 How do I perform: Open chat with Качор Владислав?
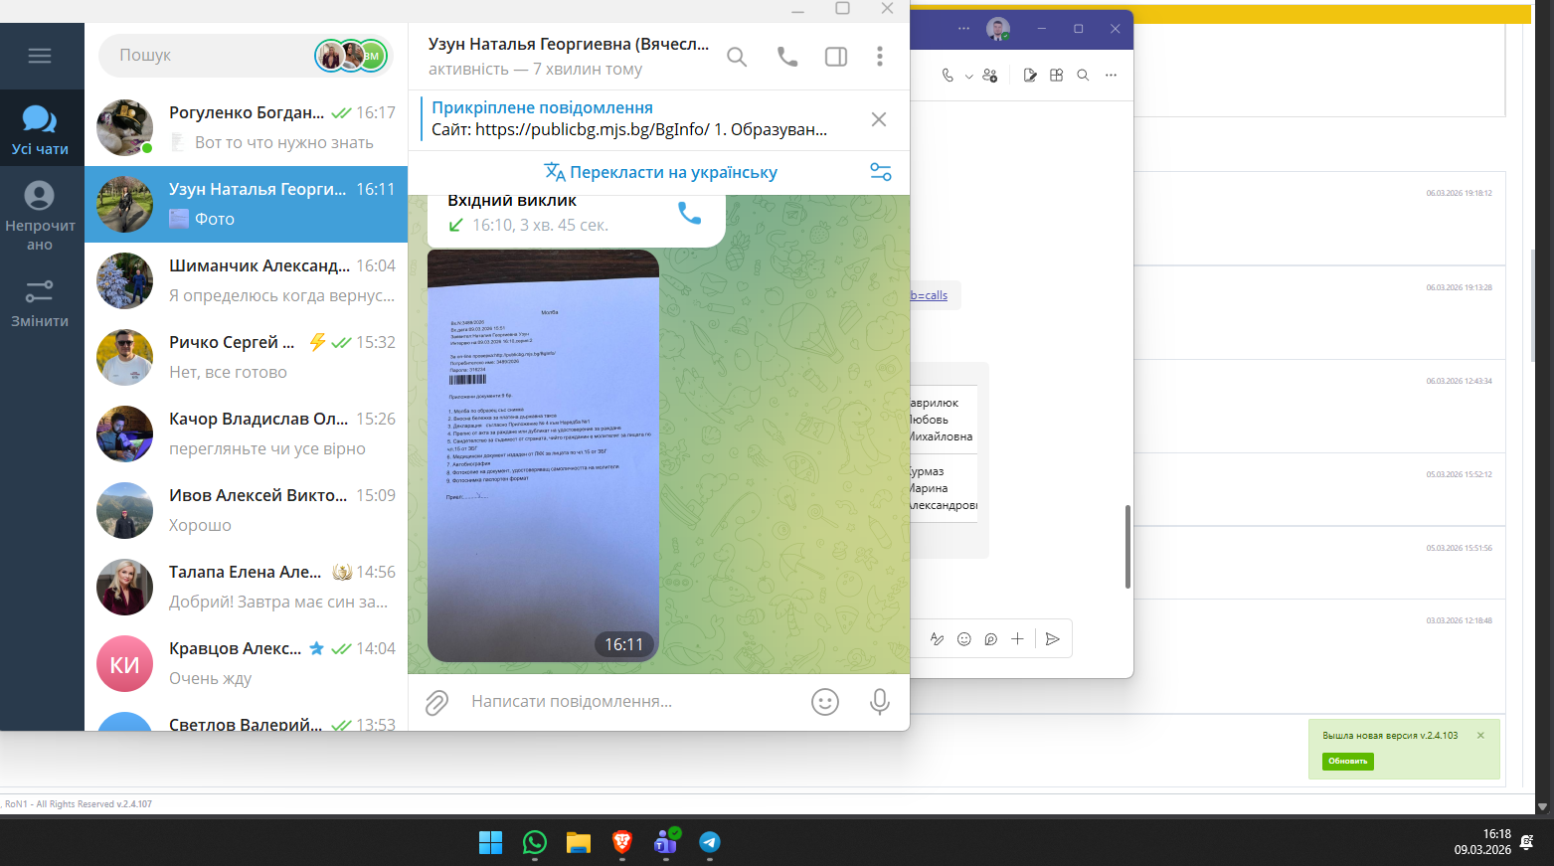pyautogui.click(x=247, y=433)
